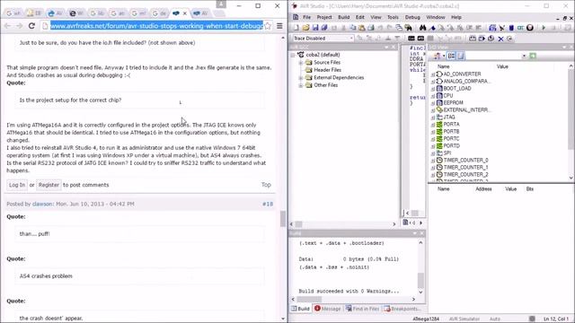Click the Save All icon in AVR Studio toolbar
Viewport: 575px width, 323px height.
tap(324, 28)
